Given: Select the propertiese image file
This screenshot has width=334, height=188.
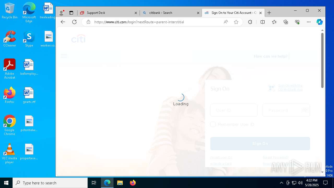Looking at the screenshot, I should (x=29, y=152).
